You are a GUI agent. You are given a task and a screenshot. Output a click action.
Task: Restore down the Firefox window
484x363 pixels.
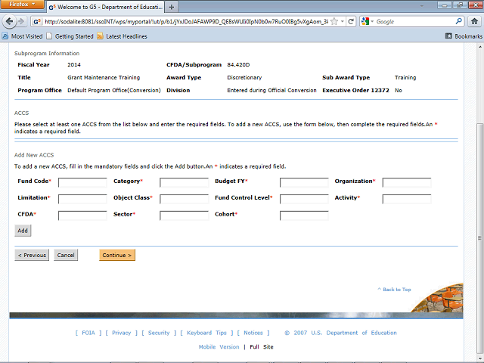[460, 5]
